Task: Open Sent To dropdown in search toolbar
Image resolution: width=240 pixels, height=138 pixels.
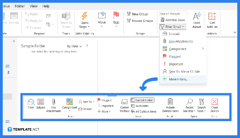Action: (x=86, y=102)
